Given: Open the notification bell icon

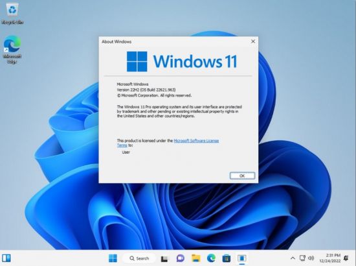Looking at the screenshot, I should pyautogui.click(x=346, y=258).
